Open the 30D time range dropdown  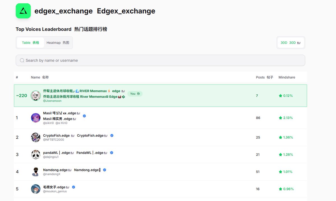(x=291, y=43)
